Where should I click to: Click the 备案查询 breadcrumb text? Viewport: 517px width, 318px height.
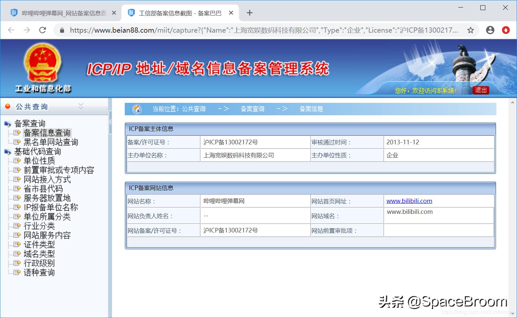point(252,109)
